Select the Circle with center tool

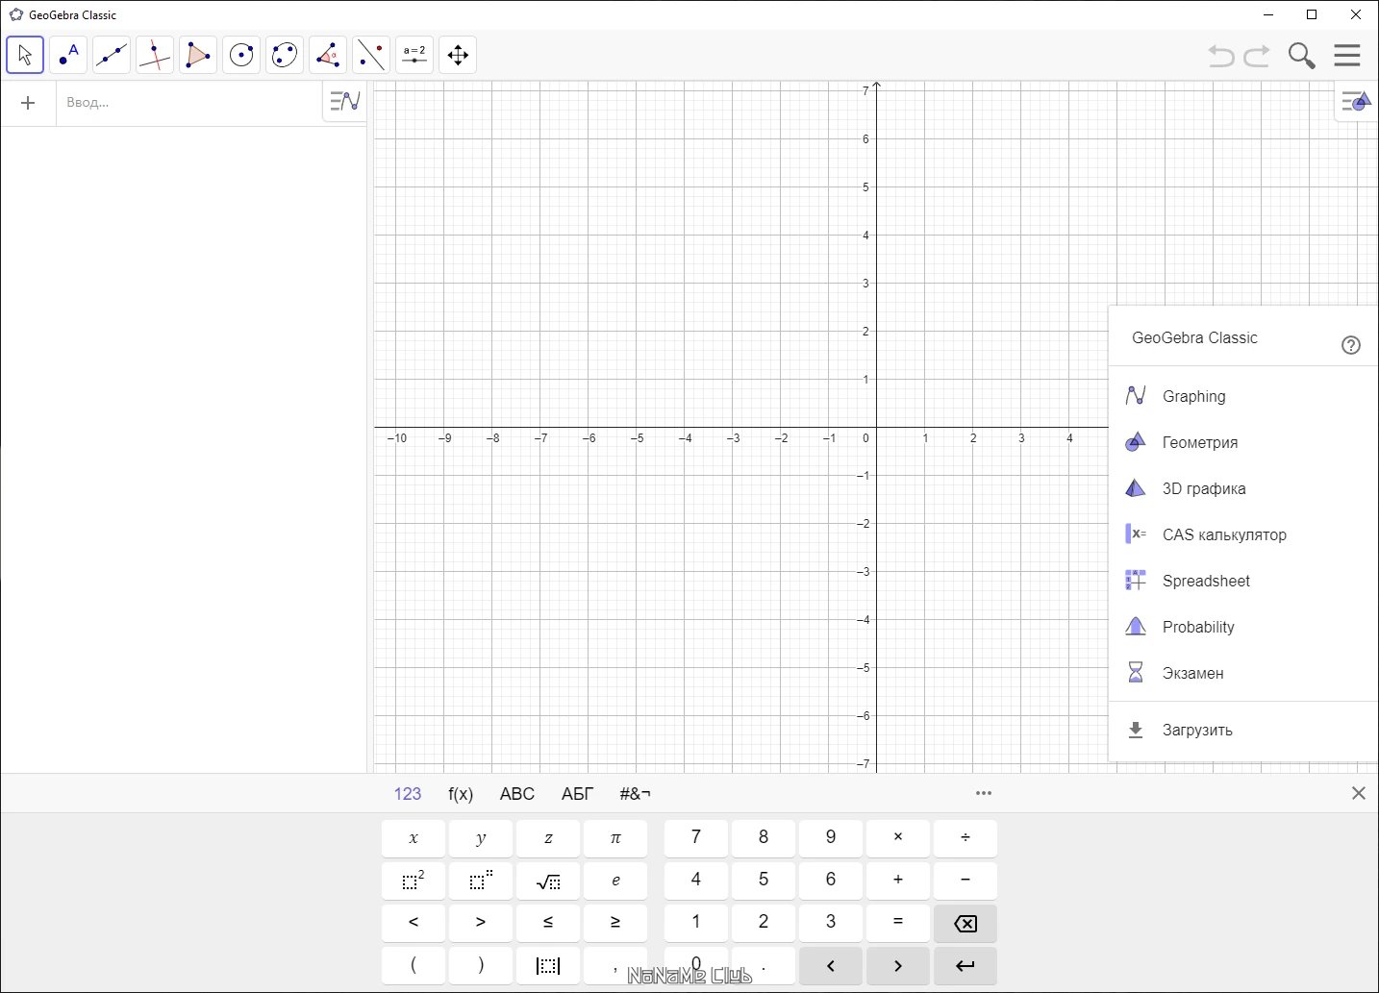coord(241,55)
